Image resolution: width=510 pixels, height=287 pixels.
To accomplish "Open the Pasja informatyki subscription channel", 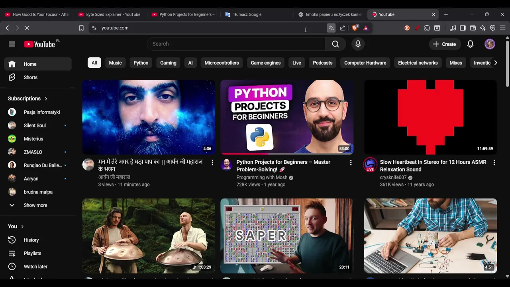I will (38, 112).
